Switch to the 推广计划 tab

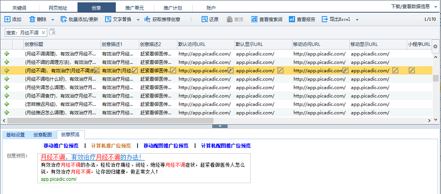click(173, 8)
